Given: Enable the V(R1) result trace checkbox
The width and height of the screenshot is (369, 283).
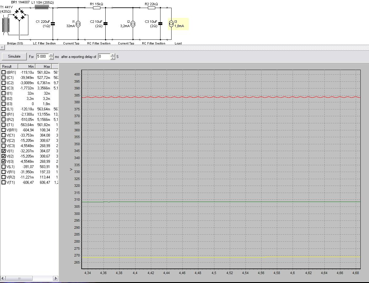Looking at the screenshot, I should click(x=3, y=172).
